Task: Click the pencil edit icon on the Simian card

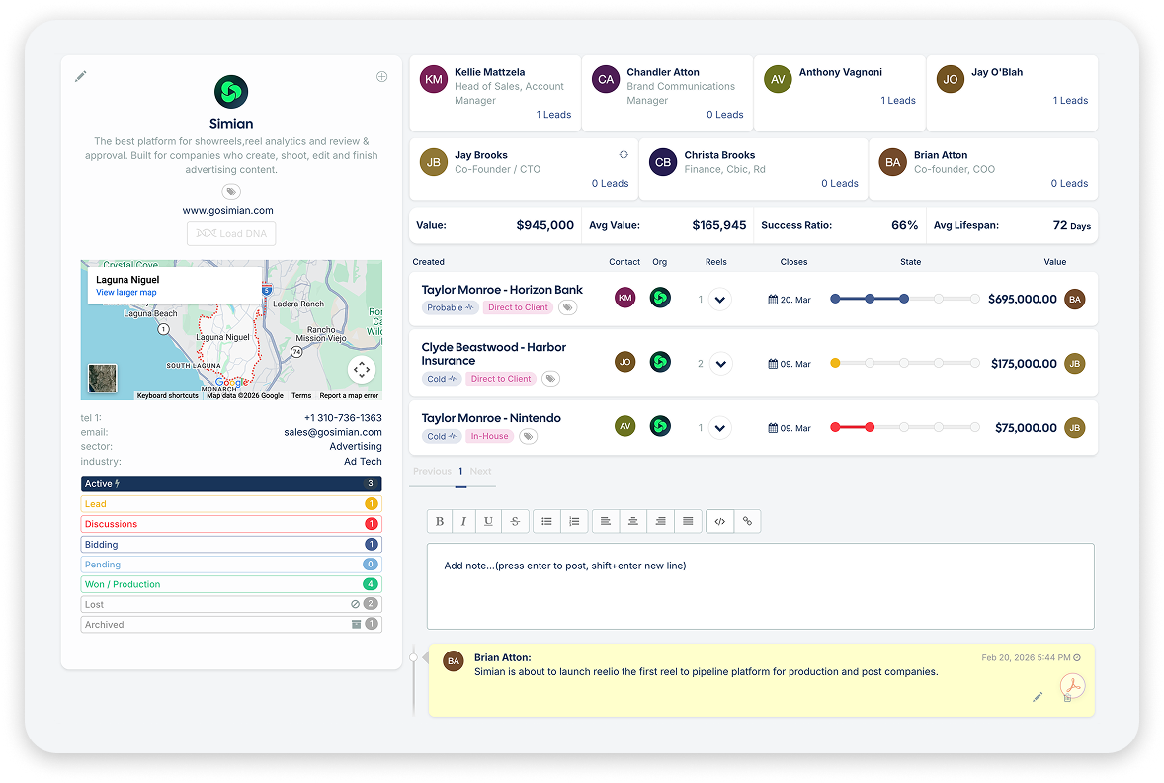Action: click(x=81, y=76)
